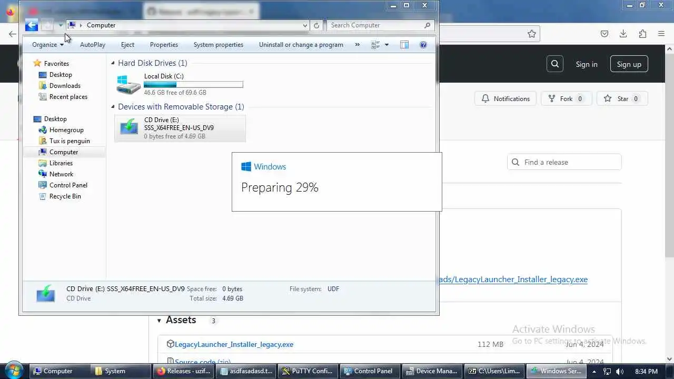
Task: Click AutoPlay in the toolbar
Action: pyautogui.click(x=93, y=45)
